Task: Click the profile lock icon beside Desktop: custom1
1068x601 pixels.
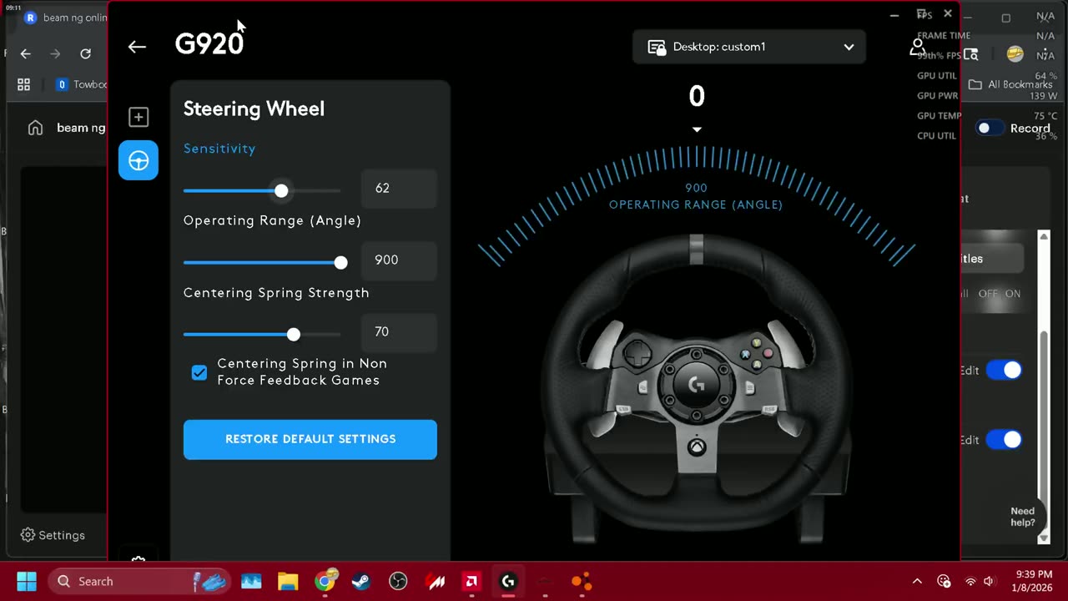Action: click(x=657, y=47)
